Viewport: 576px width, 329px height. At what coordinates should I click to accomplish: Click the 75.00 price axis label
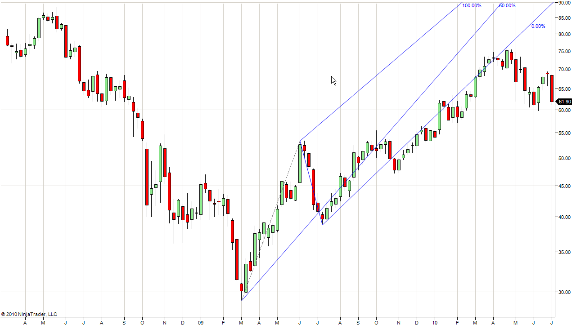[564, 51]
